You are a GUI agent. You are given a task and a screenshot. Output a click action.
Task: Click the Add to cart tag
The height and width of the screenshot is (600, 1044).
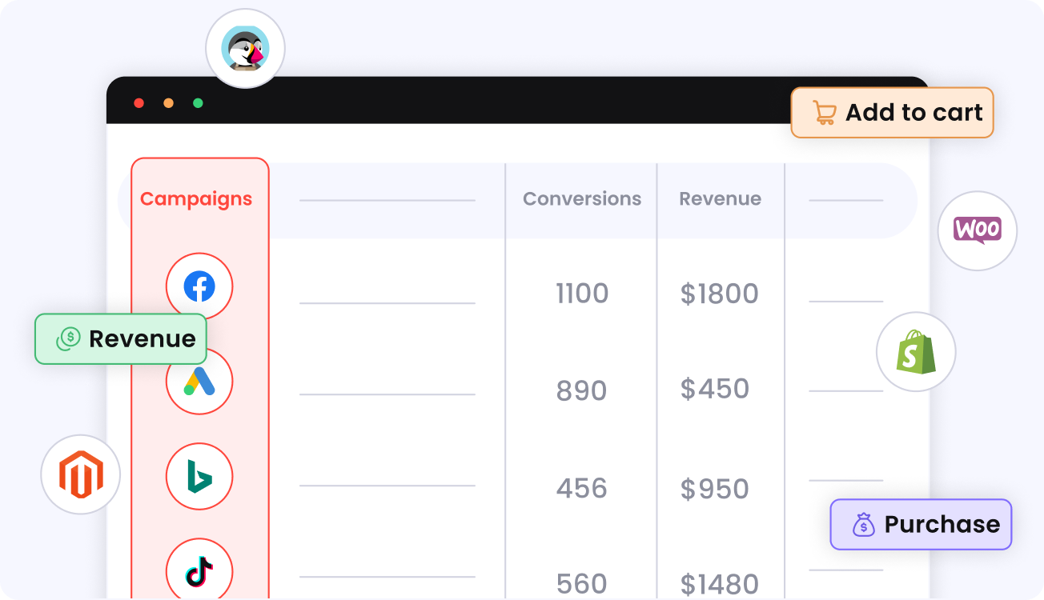coord(892,113)
